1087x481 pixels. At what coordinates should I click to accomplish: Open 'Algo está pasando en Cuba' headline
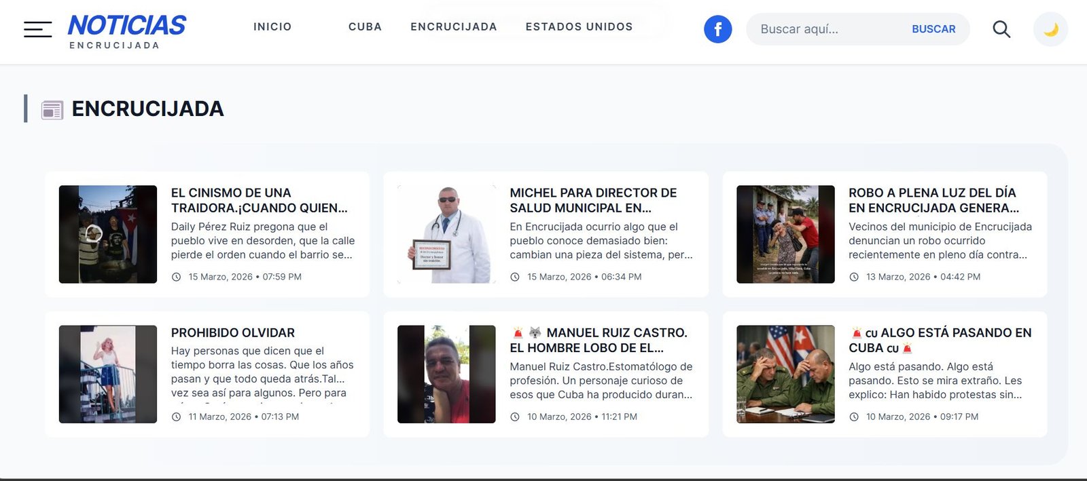tap(940, 340)
